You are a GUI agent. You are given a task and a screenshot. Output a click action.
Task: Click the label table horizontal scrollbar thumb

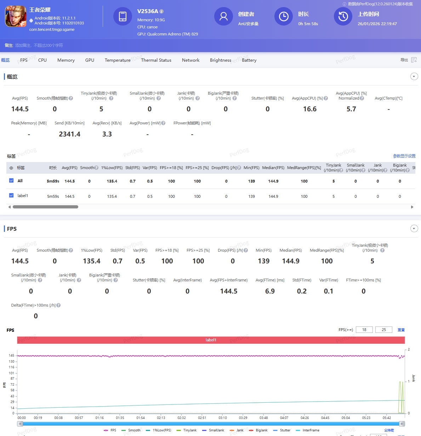[45, 207]
